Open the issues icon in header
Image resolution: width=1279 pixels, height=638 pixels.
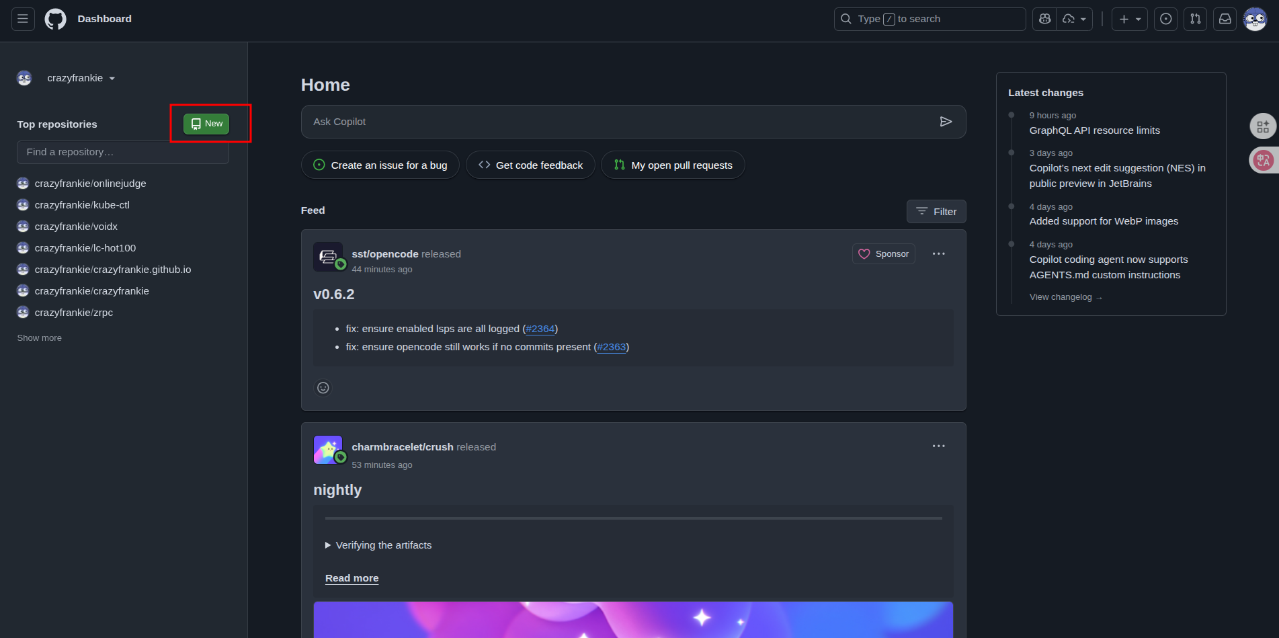point(1165,19)
